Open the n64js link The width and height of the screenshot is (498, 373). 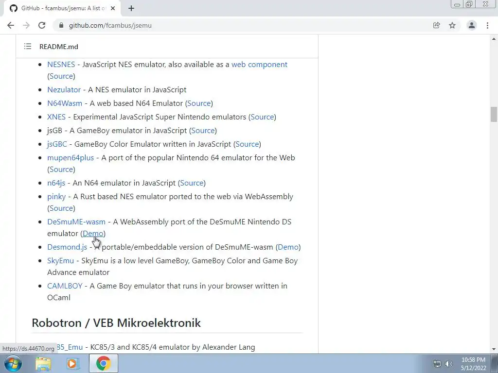click(56, 183)
